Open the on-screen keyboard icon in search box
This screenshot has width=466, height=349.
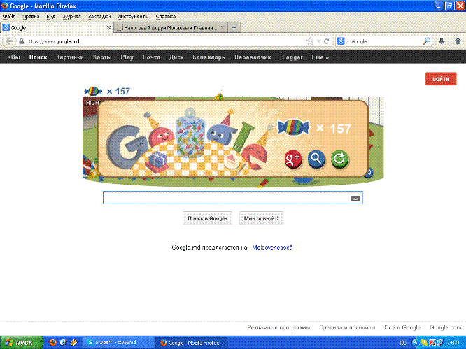(355, 198)
